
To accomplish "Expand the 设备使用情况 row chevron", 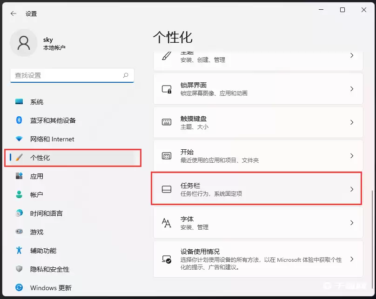I will tap(352, 259).
